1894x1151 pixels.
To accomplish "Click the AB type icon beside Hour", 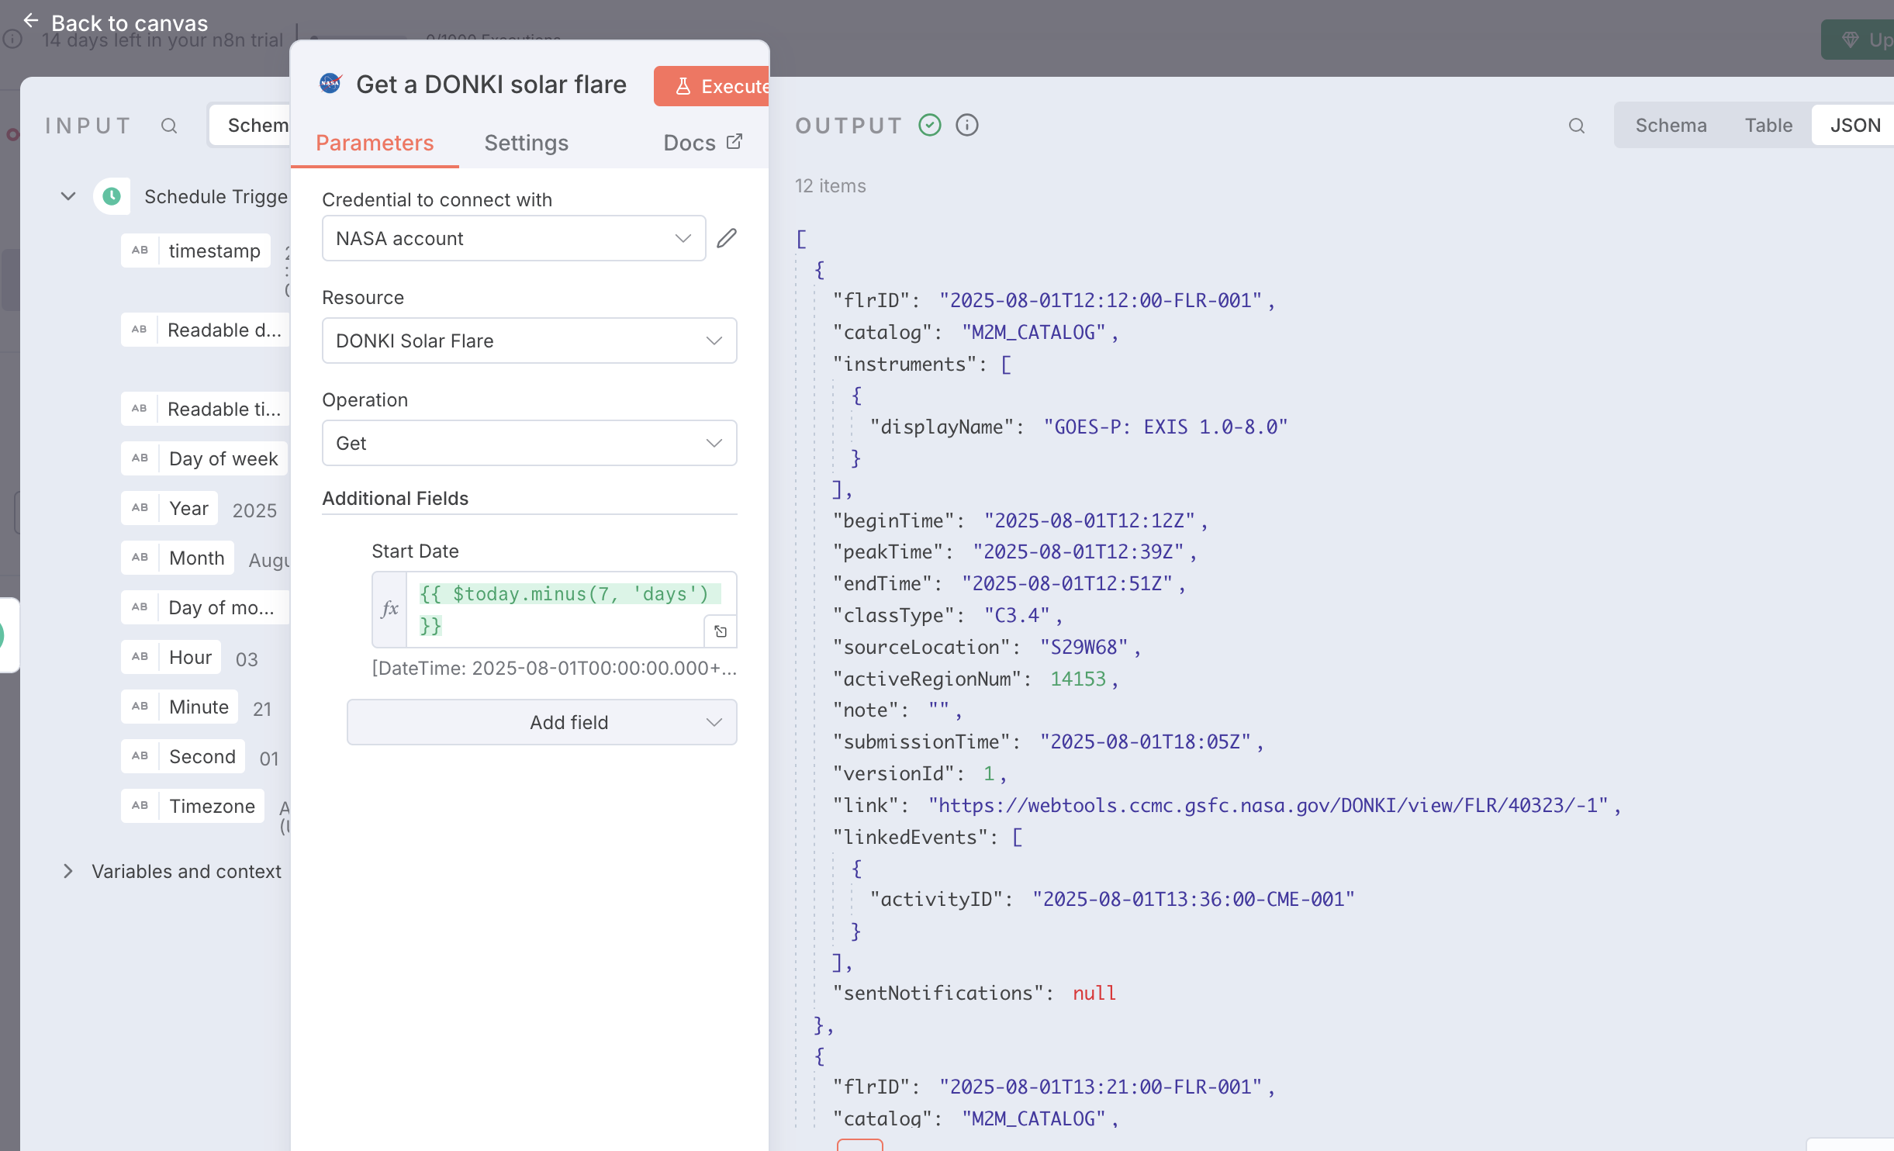I will (x=140, y=657).
